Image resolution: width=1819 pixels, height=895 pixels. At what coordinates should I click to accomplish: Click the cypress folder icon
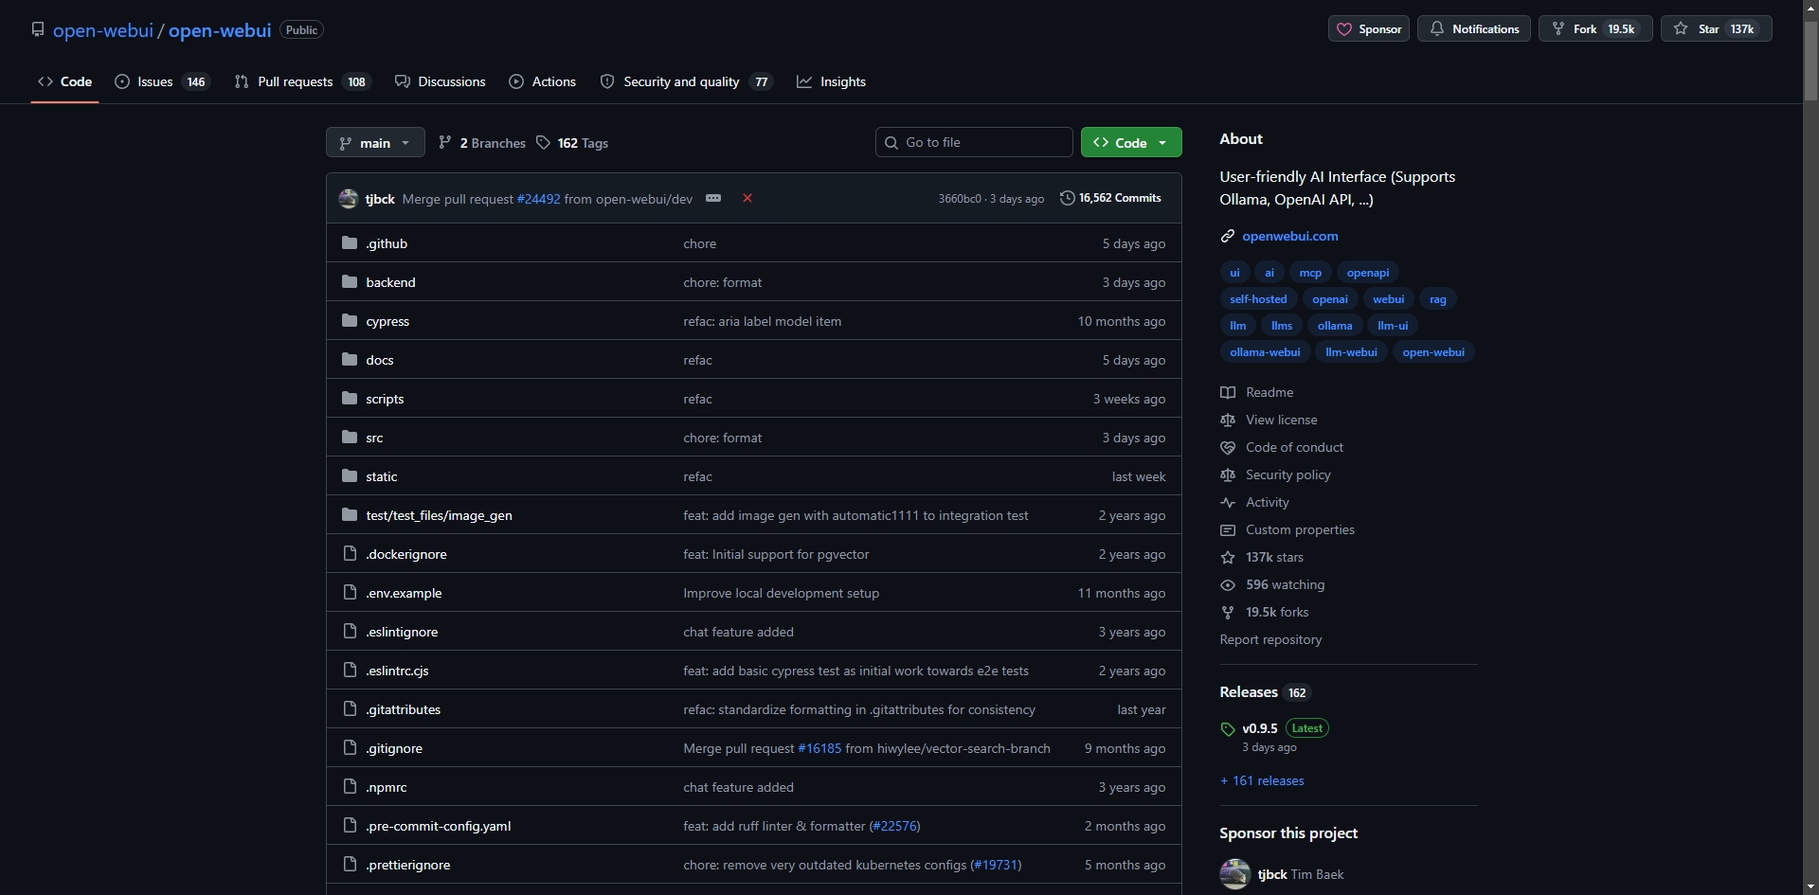click(350, 321)
